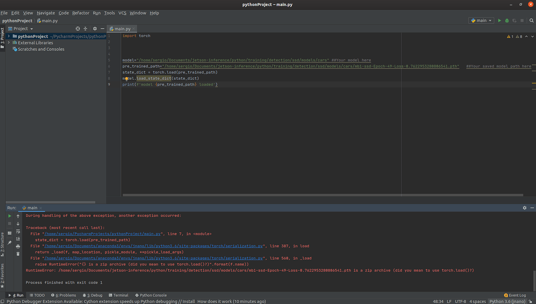Image resolution: width=536 pixels, height=304 pixels.
Task: Expand External Libraries node
Action: pos(9,43)
